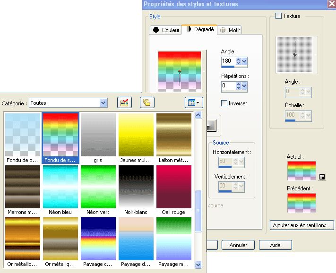Click the Annuler button
The height and width of the screenshot is (273, 336).
click(238, 245)
